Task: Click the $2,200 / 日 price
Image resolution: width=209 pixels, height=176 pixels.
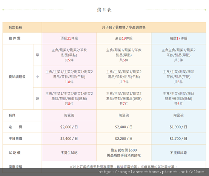Action: (x=124, y=139)
